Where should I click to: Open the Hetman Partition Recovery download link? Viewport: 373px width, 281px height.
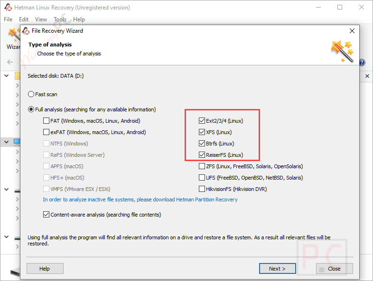point(140,199)
